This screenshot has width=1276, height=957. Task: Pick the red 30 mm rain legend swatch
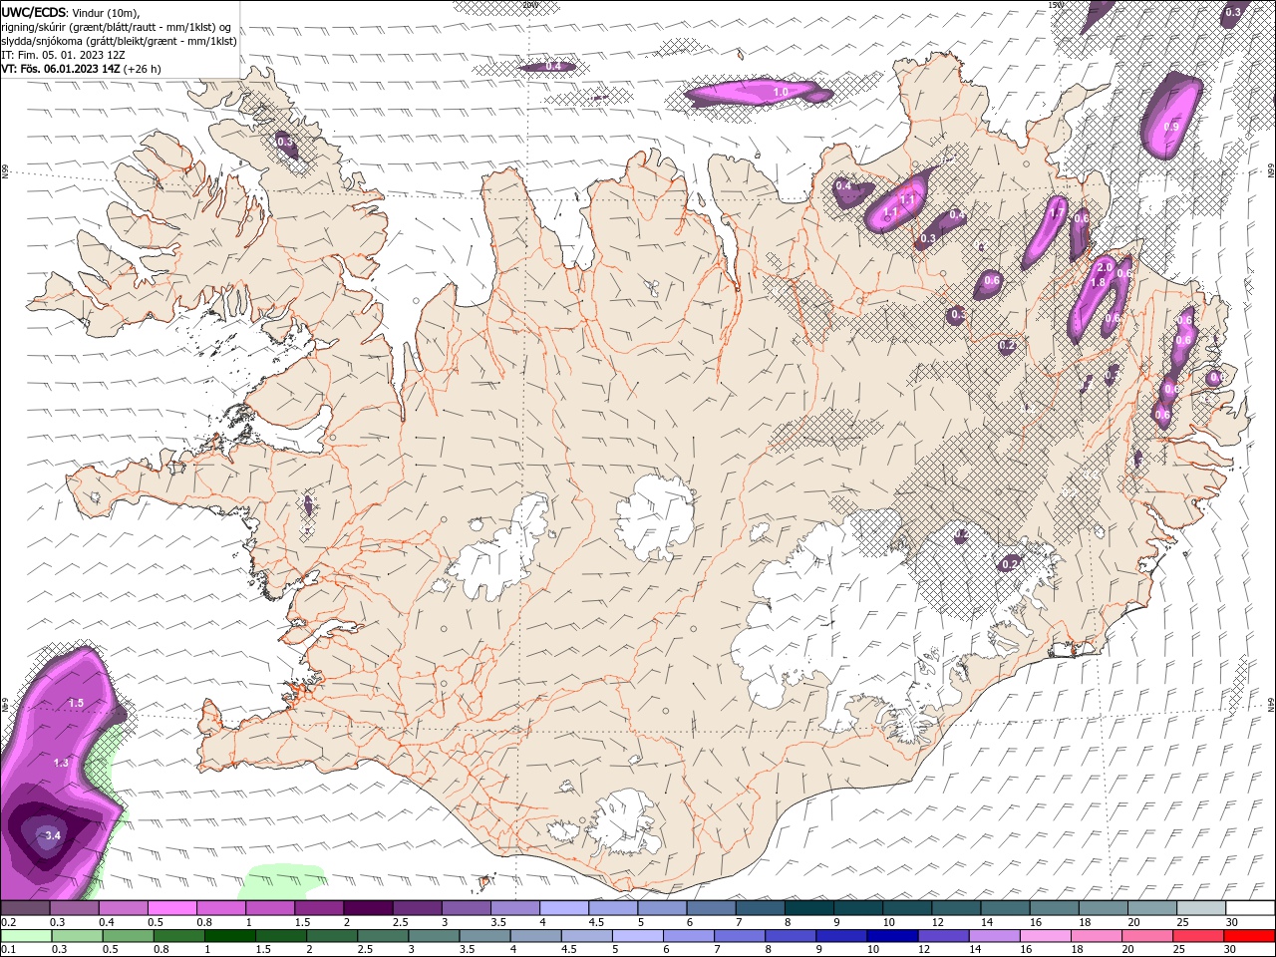click(1249, 936)
